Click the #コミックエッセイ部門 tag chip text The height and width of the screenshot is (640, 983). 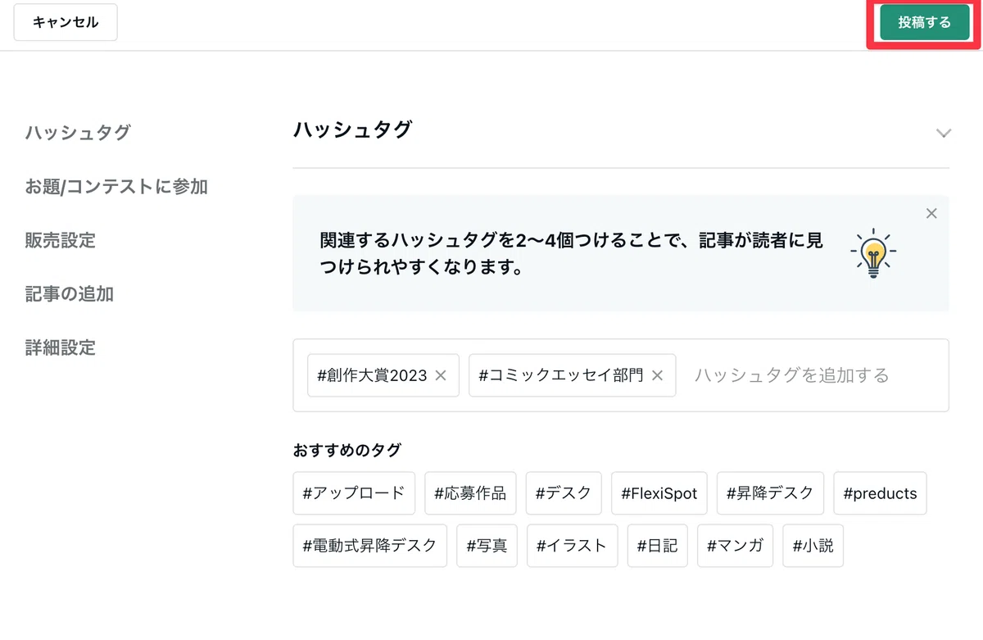point(561,375)
